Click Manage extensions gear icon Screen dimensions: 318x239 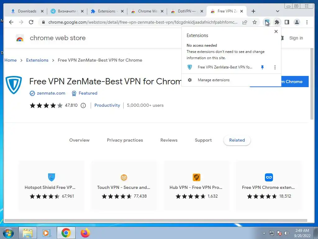click(190, 80)
